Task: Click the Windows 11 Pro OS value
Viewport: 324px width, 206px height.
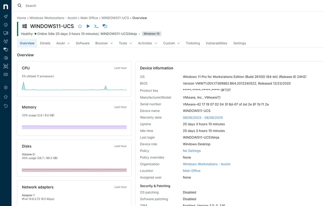Action: (245, 77)
